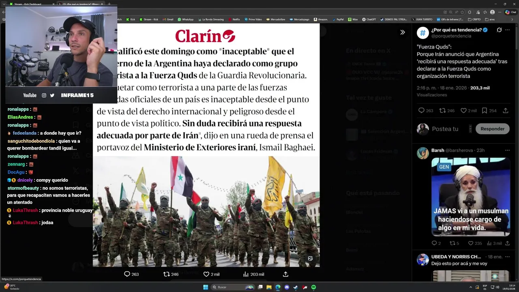This screenshot has width=519, height=292.
Task: Click the share icon in the side panel
Action: tap(506, 111)
